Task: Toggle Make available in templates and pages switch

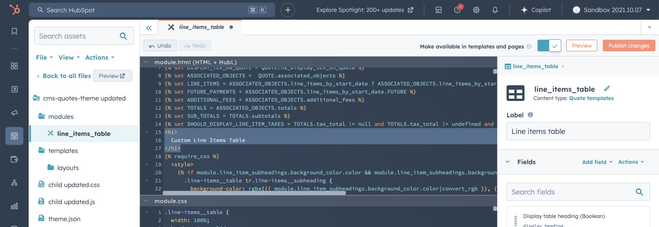Action: 549,46
